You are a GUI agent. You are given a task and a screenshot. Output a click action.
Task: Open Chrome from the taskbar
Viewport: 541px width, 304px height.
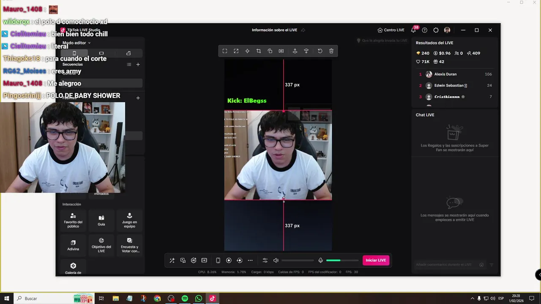click(x=157, y=299)
